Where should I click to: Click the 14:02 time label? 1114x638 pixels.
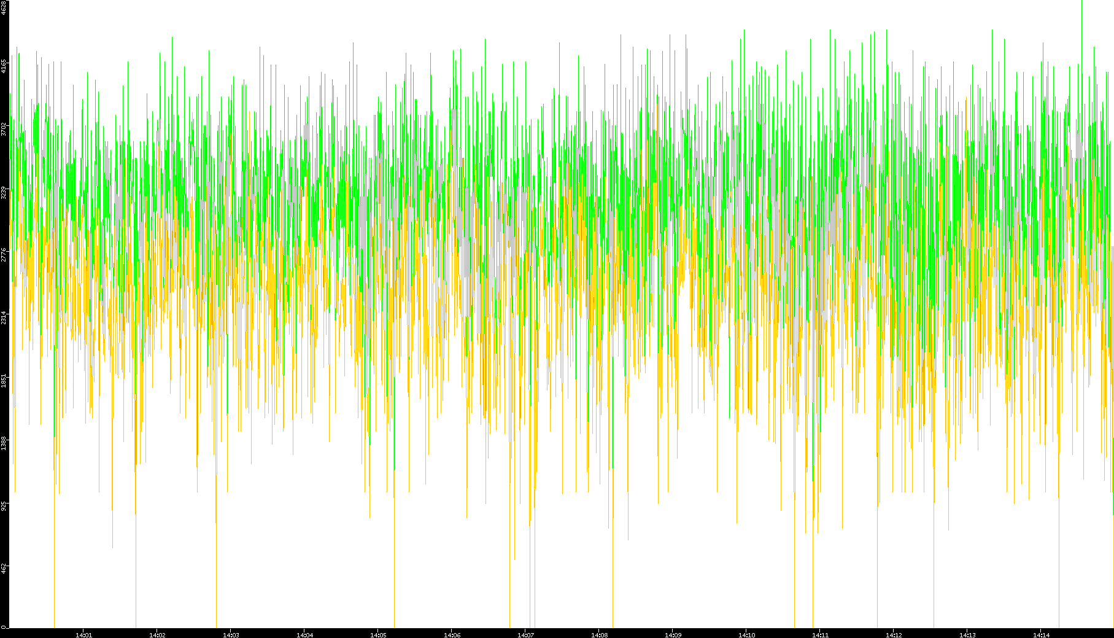[x=157, y=634]
